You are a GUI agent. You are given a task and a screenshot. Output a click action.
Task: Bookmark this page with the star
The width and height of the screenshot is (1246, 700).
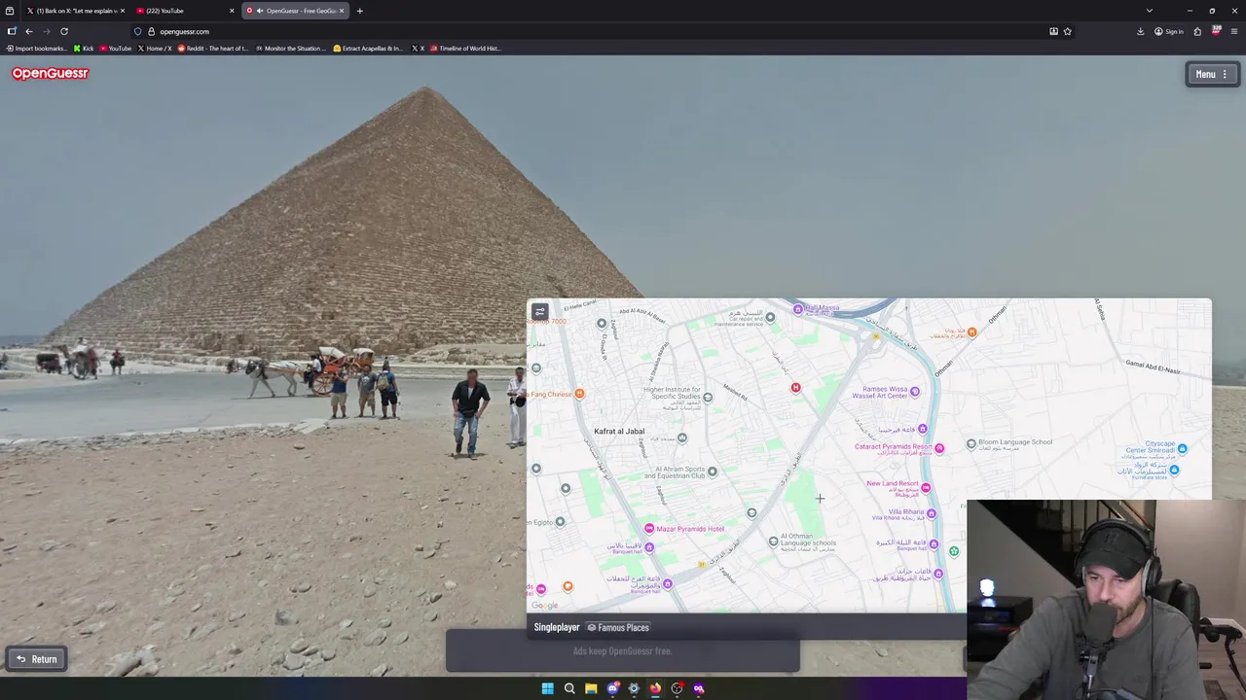point(1067,31)
